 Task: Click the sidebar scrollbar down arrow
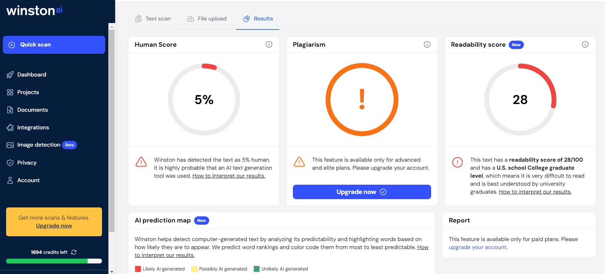(x=112, y=271)
